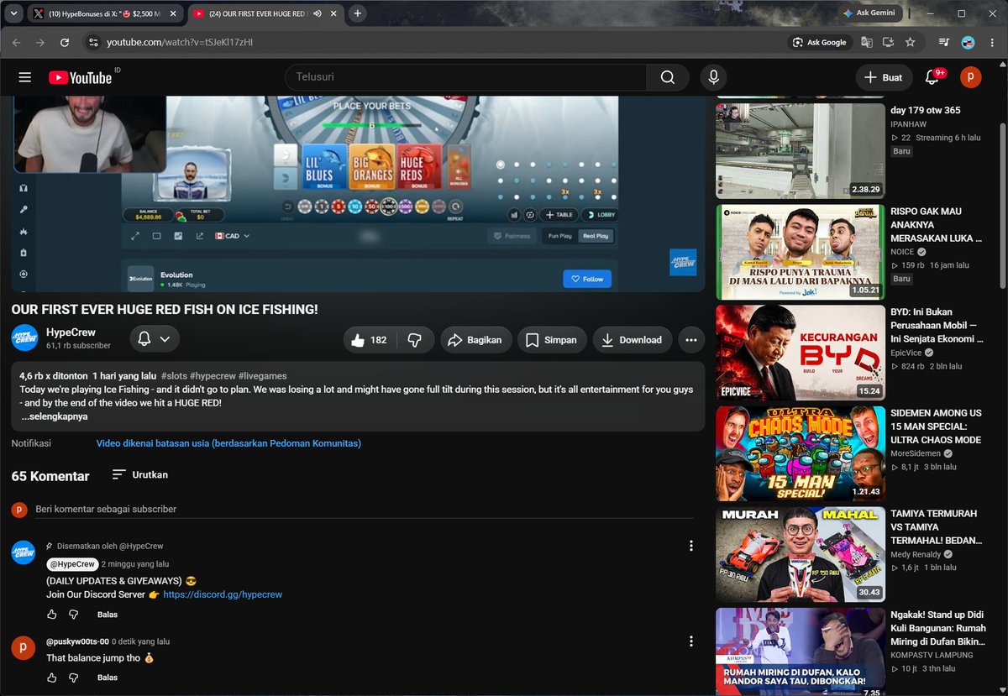Dislike the 'That balance jump tho' comment

pyautogui.click(x=73, y=678)
